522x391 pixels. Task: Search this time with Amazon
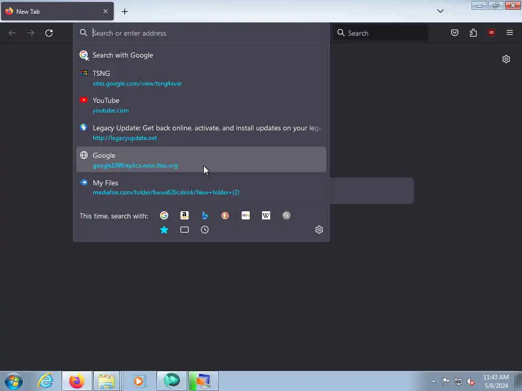pyautogui.click(x=185, y=215)
